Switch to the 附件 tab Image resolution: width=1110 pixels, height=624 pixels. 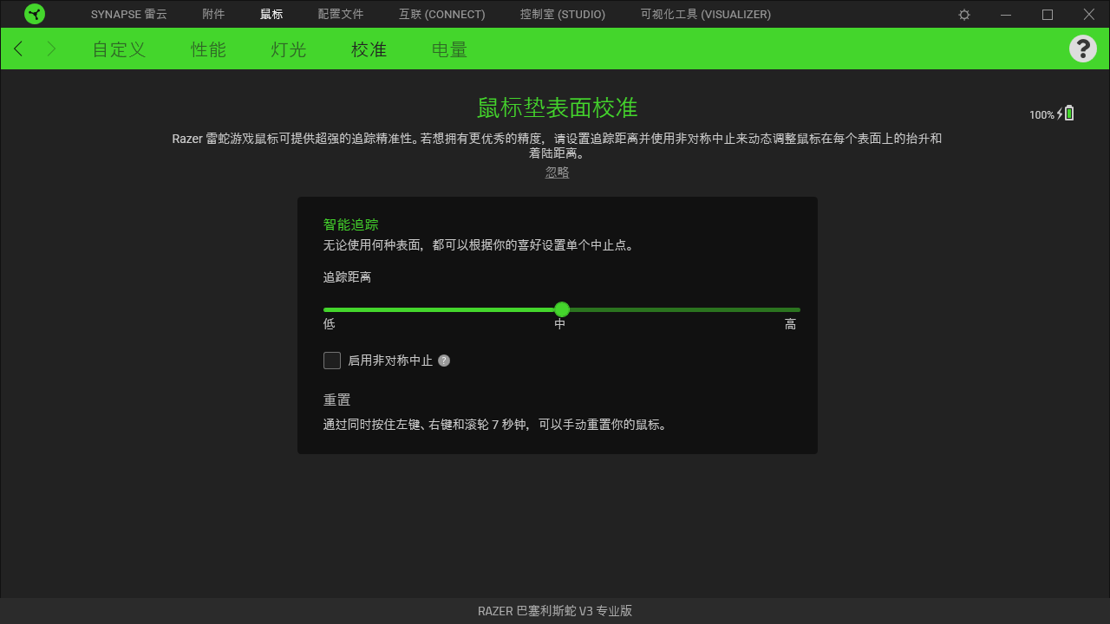[213, 15]
